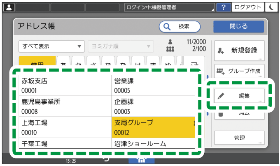Image resolution: width=280 pixels, height=166 pixels.
Task: Select address entry 企画課 00003
Action: (x=154, y=106)
